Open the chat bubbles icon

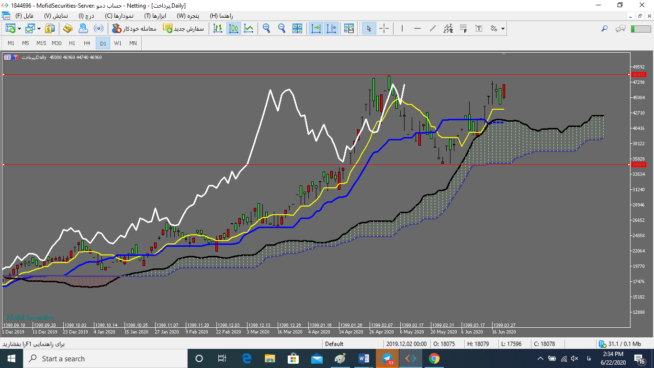pyautogui.click(x=621, y=28)
